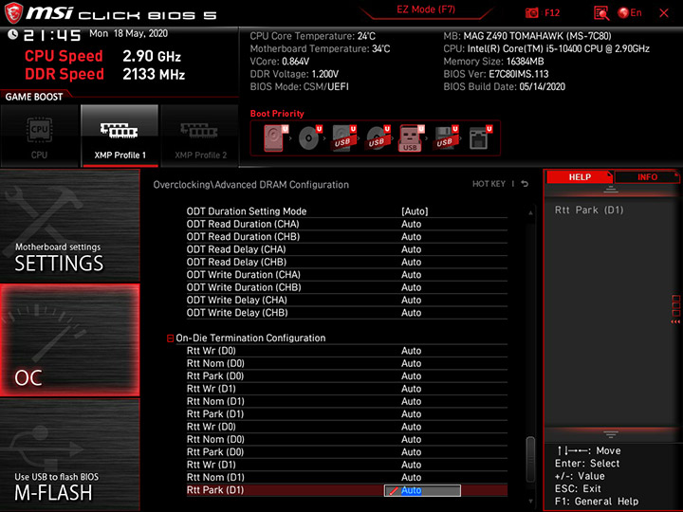The width and height of the screenshot is (683, 512).
Task: Select the hard disk boot device icon
Action: pos(276,138)
